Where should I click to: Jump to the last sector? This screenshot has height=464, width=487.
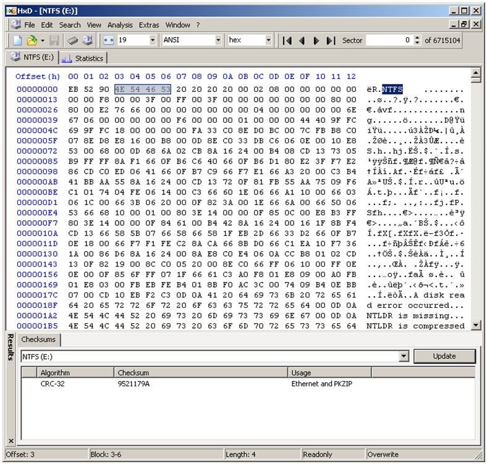(x=331, y=41)
